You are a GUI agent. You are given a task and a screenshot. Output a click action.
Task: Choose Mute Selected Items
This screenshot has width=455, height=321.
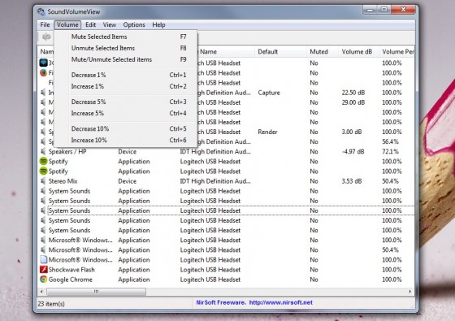pyautogui.click(x=126, y=37)
